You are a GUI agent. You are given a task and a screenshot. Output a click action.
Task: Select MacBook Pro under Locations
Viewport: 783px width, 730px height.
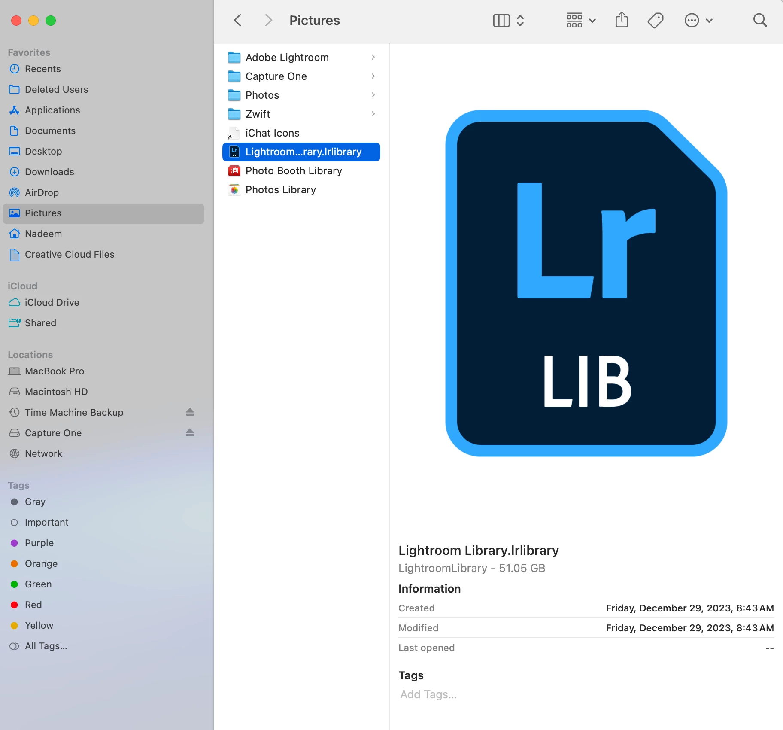103,371
